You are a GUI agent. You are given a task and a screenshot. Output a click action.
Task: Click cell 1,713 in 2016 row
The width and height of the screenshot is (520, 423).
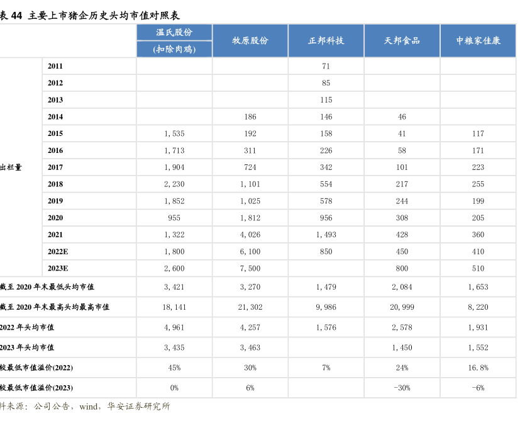tap(174, 150)
